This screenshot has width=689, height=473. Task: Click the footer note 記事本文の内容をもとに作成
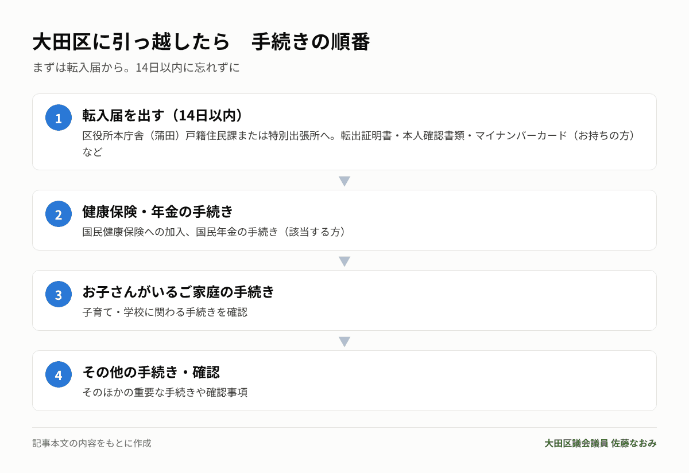(x=92, y=443)
